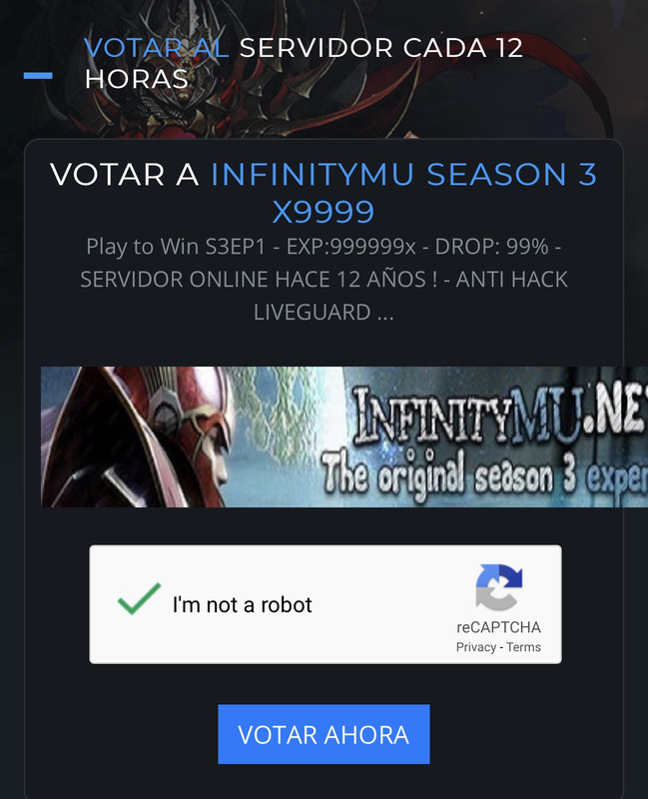Viewport: 648px width, 799px height.
Task: Click the reCAPTCHA wordmark text
Action: [x=499, y=627]
